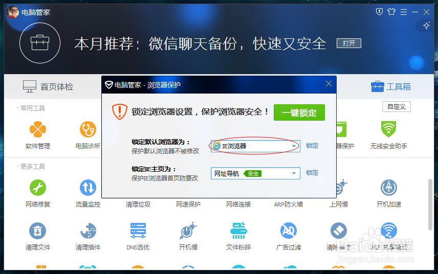Click 锁定 link for IE homepage
This screenshot has width=438, height=274.
tap(312, 173)
